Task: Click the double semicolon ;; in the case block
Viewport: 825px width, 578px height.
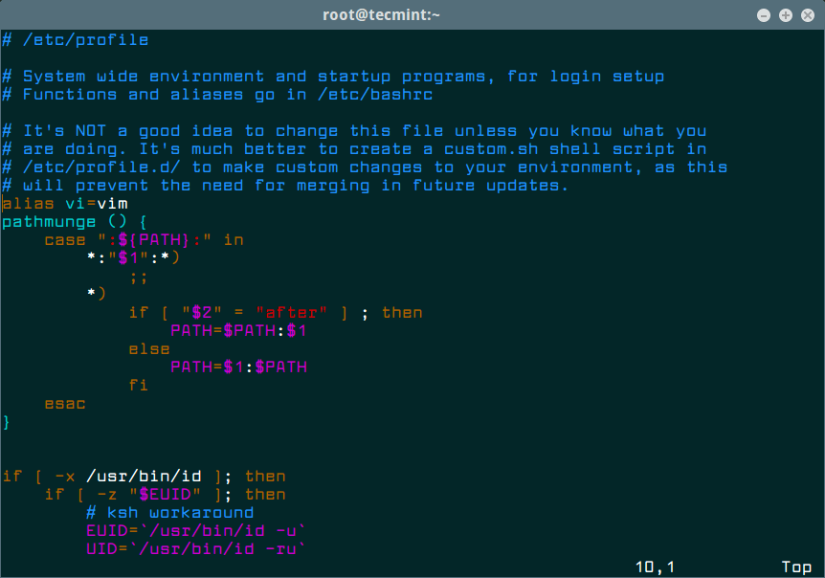Action: pyautogui.click(x=139, y=277)
